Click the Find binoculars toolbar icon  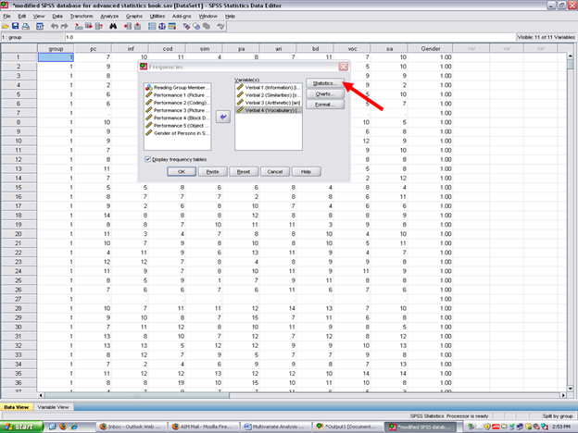pyautogui.click(x=114, y=27)
